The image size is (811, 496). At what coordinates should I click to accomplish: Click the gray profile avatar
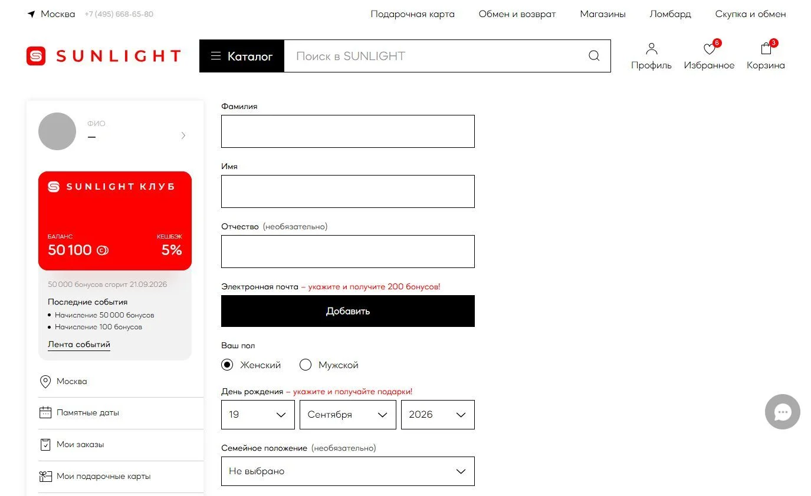57,131
